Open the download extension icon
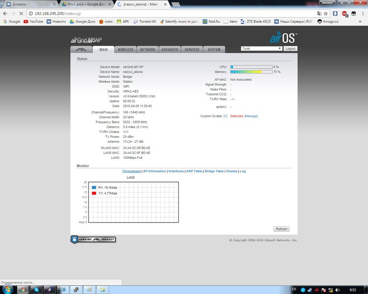This screenshot has height=294, width=368. (x=335, y=14)
